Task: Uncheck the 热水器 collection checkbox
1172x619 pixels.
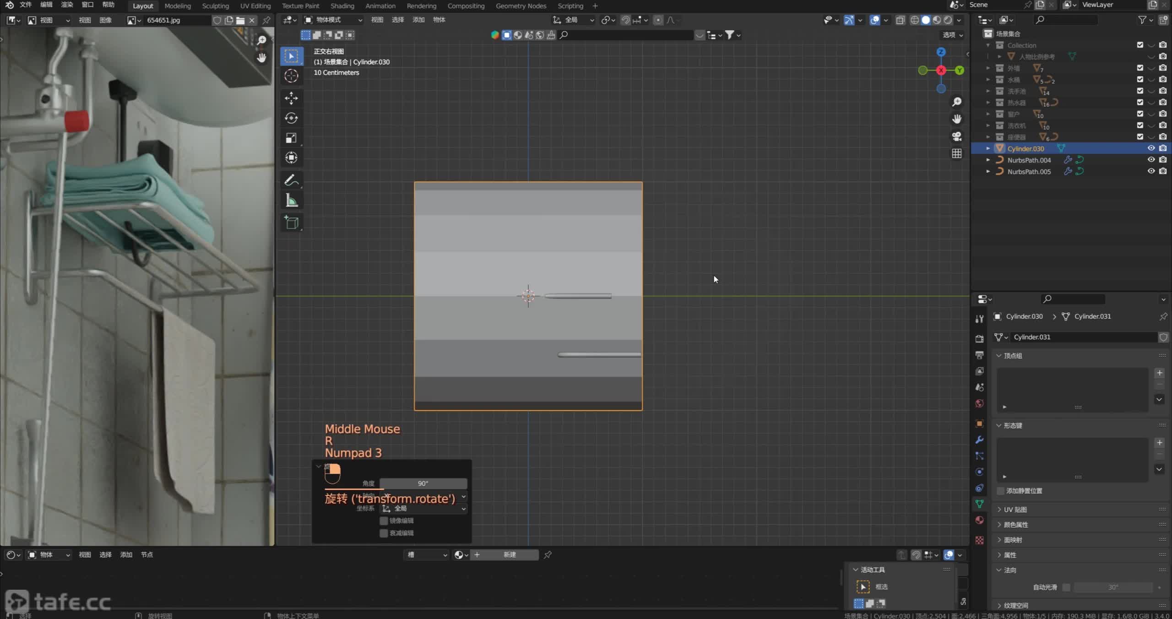Action: [1140, 102]
